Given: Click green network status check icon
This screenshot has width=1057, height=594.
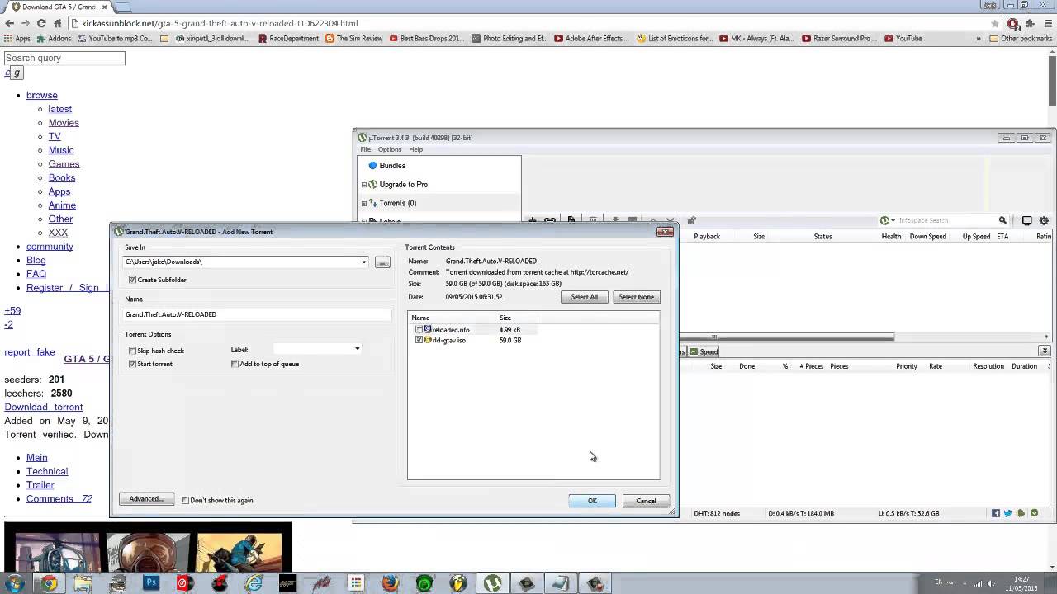Looking at the screenshot, I should point(1035,513).
